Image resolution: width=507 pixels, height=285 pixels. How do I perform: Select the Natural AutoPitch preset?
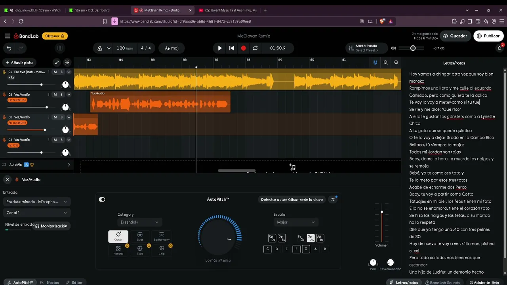pyautogui.click(x=118, y=250)
